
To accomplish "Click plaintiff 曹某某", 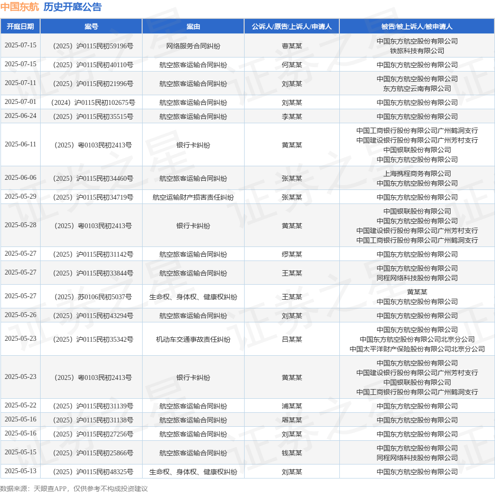I will point(291,46).
